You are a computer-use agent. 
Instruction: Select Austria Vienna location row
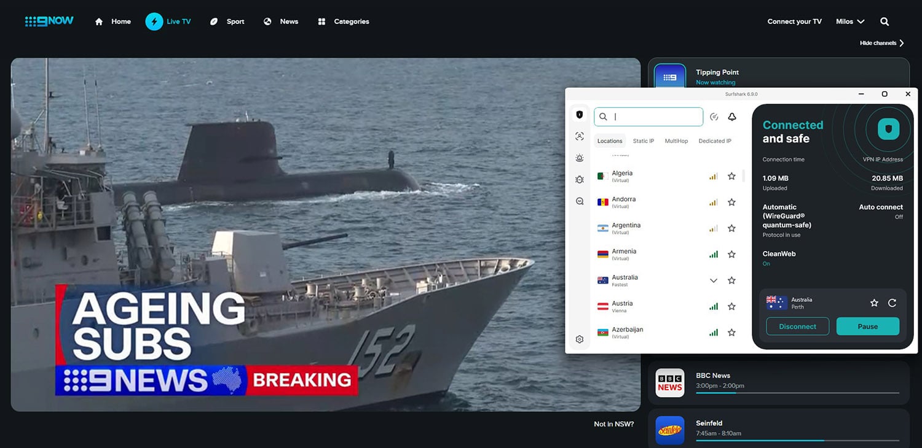(x=667, y=306)
